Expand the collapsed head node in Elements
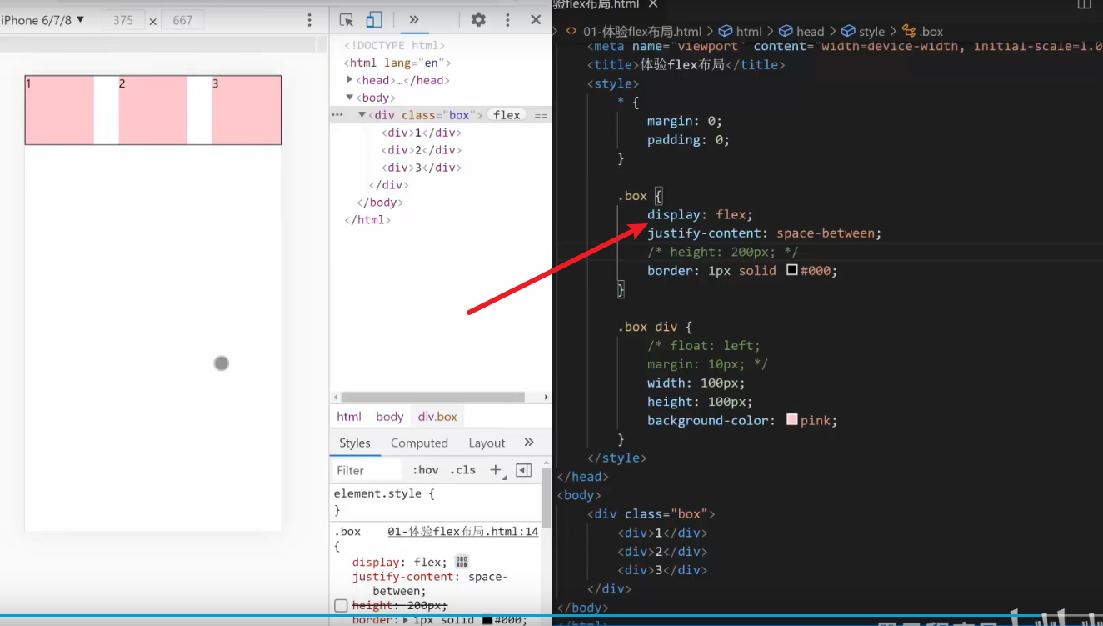 tap(350, 80)
